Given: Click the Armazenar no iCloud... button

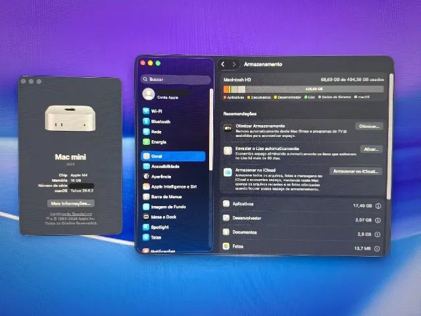Looking at the screenshot, I should point(356,171).
